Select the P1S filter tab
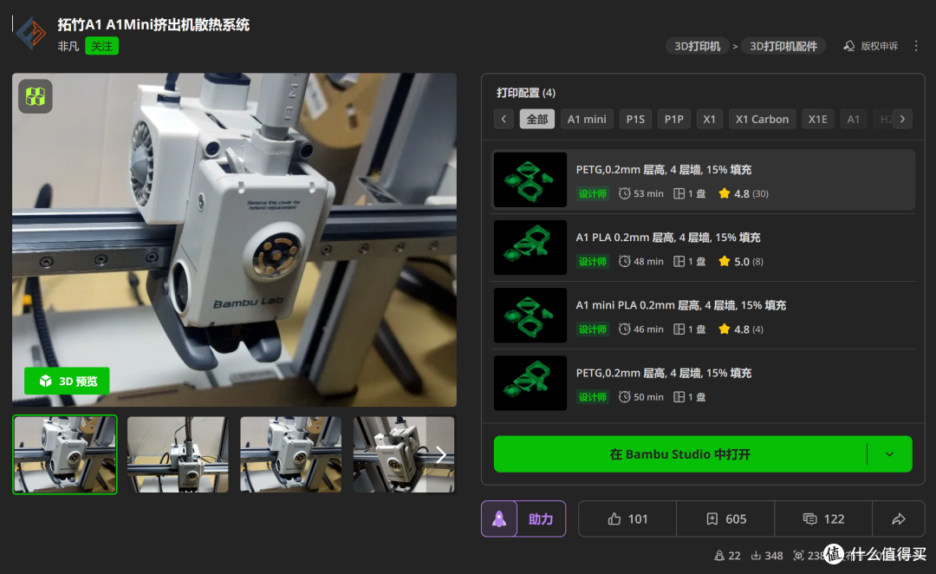936x574 pixels. point(635,119)
